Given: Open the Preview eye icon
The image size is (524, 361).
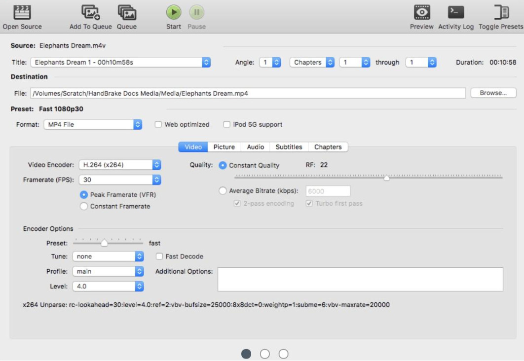Looking at the screenshot, I should click(x=421, y=12).
